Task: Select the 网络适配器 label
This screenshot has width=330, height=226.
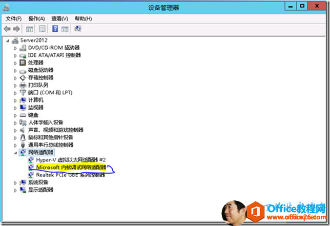Action: (x=40, y=152)
